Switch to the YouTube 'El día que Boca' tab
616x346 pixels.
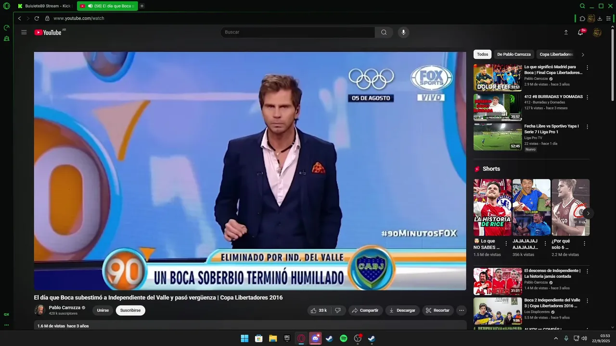(107, 6)
